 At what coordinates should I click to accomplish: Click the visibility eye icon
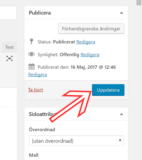pos(32,54)
